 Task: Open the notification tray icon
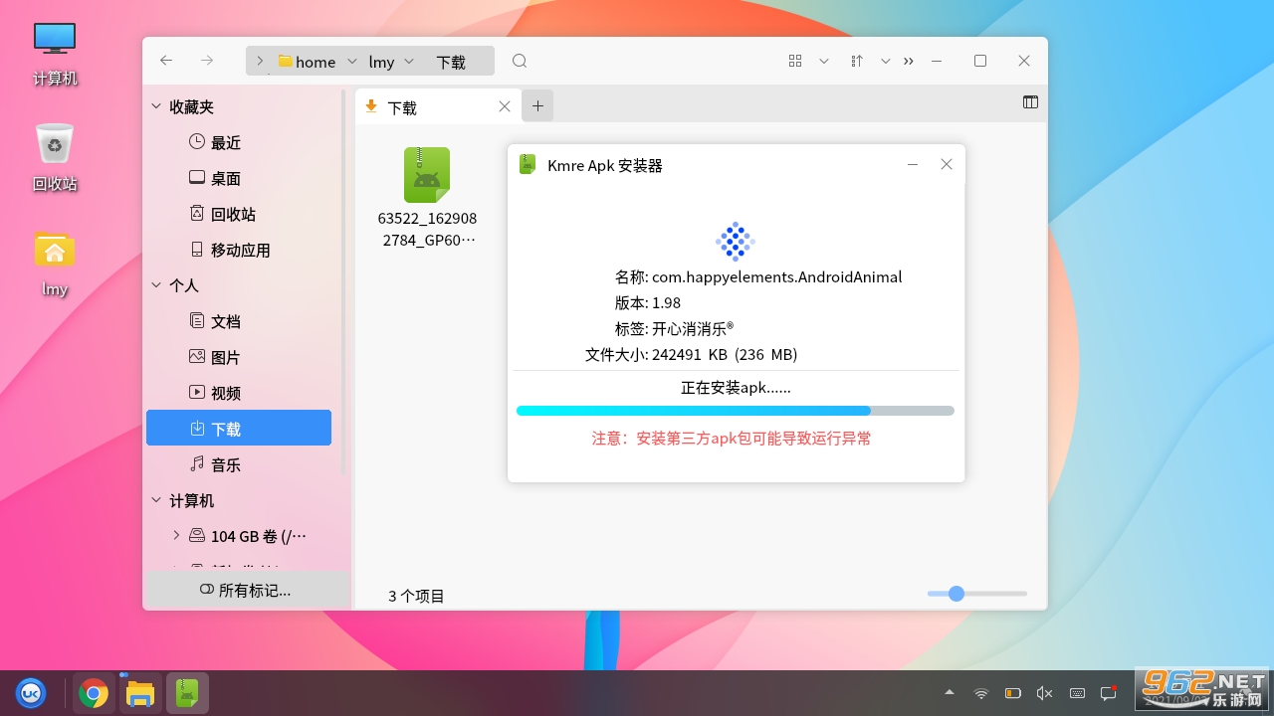(x=1109, y=693)
